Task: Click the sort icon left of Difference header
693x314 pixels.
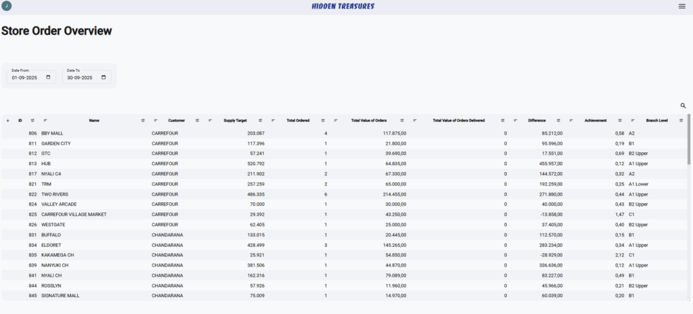Action: coord(516,120)
